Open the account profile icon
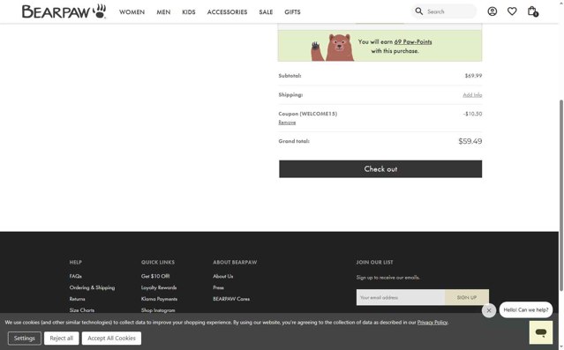 click(492, 11)
